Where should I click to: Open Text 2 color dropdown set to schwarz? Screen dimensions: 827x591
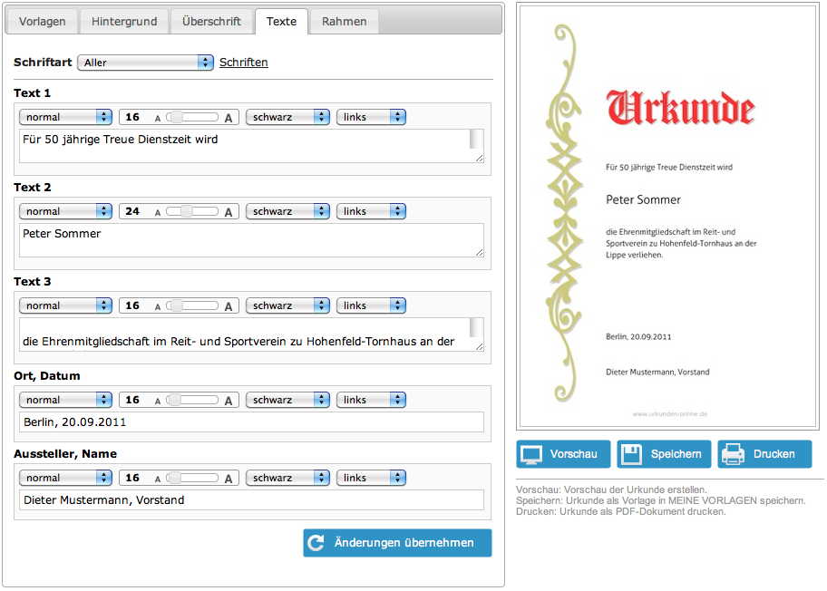(x=287, y=211)
